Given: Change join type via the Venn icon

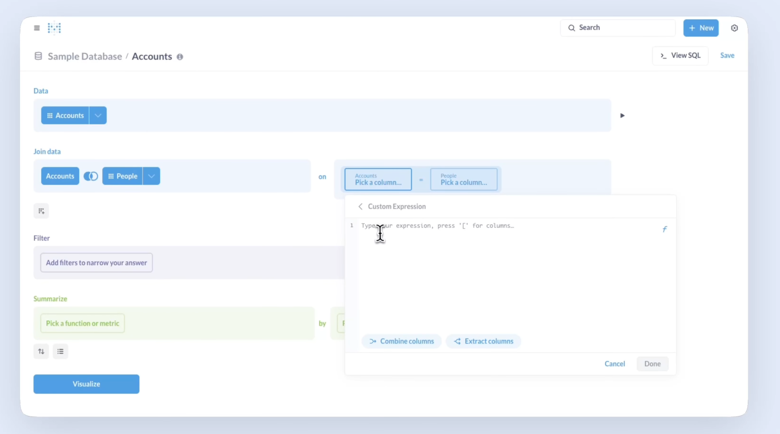Looking at the screenshot, I should point(91,176).
